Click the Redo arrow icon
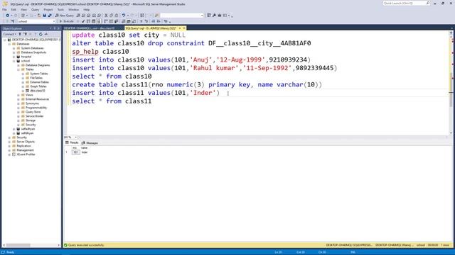The image size is (455, 255). [132, 16]
